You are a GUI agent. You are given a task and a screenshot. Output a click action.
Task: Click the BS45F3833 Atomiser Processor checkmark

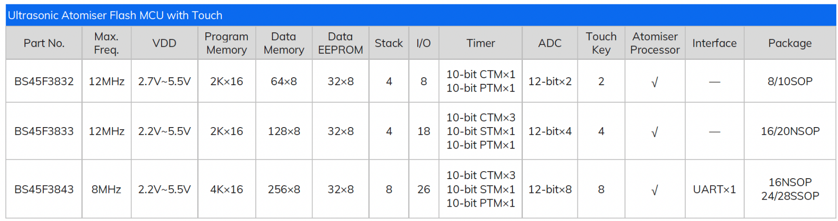654,132
